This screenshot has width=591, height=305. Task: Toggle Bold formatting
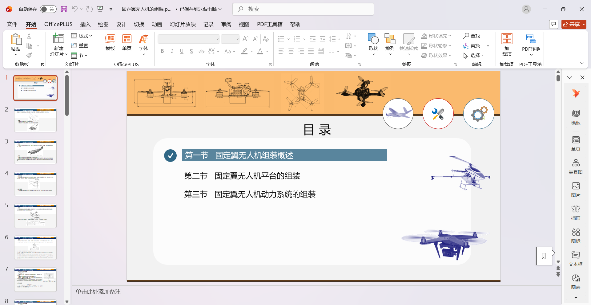(x=162, y=51)
